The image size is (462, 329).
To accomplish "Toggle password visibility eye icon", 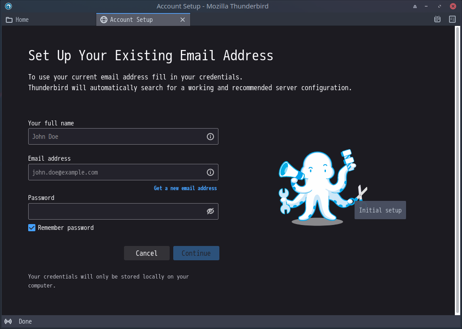I will click(x=210, y=211).
